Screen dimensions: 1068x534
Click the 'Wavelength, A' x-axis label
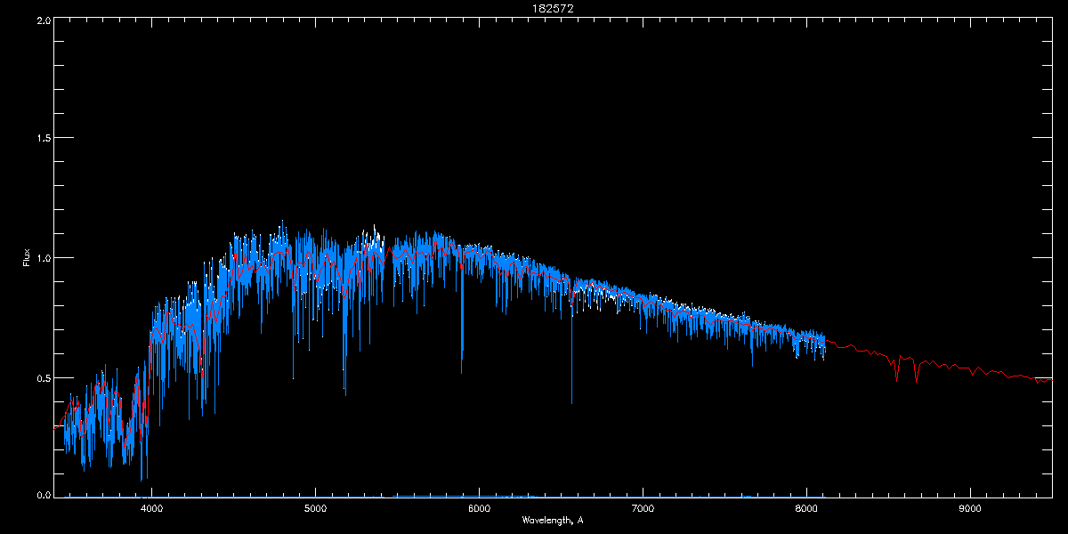click(553, 520)
